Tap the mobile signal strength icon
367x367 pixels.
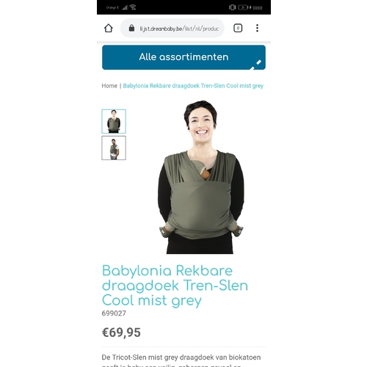point(125,7)
